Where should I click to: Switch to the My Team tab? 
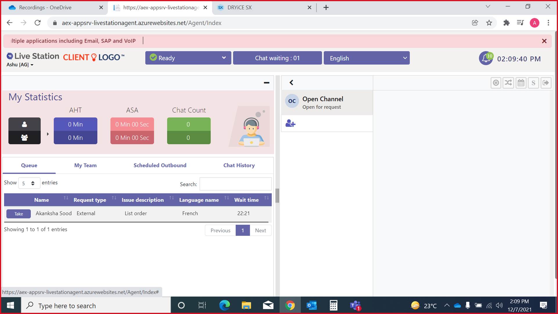[85, 165]
